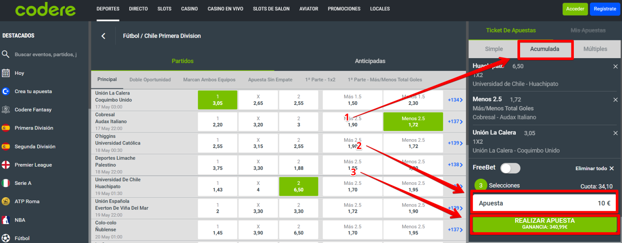Screen dimensions: 622x243
Task: Click the Crea tu apuesta icon
Action: (5, 91)
